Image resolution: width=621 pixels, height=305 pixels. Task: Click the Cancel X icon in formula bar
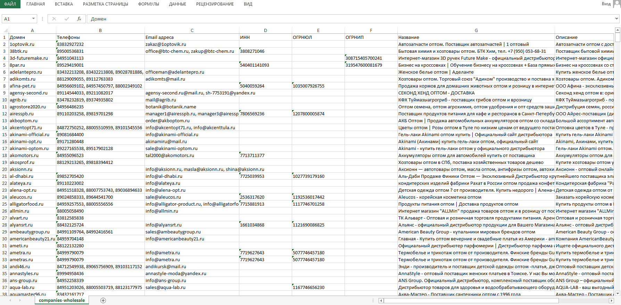(x=54, y=19)
